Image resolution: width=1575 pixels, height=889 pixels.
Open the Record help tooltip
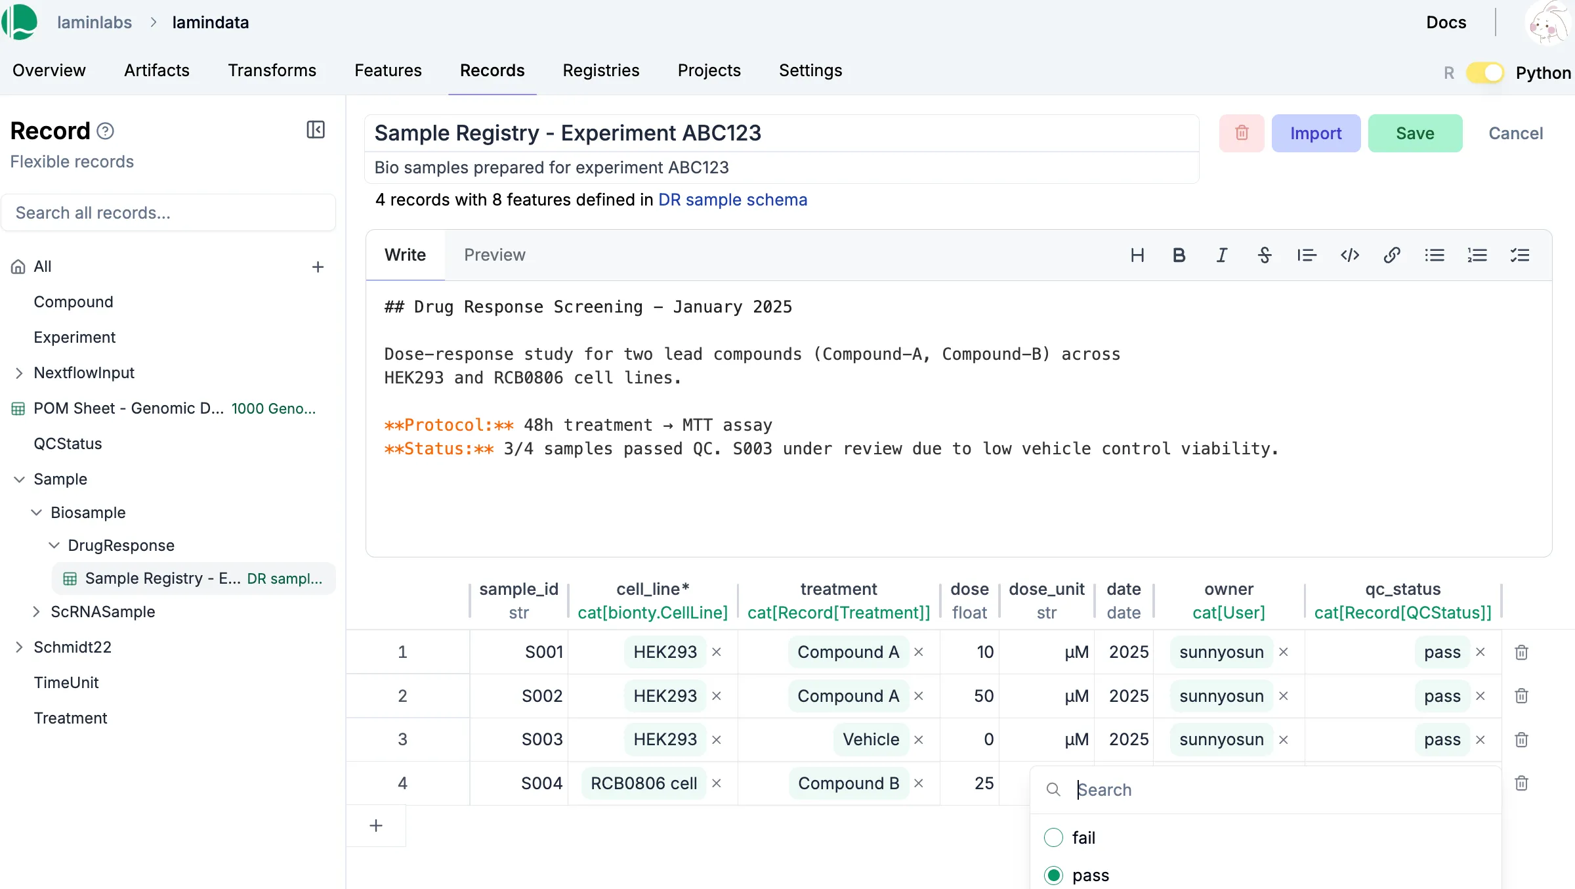click(x=105, y=131)
